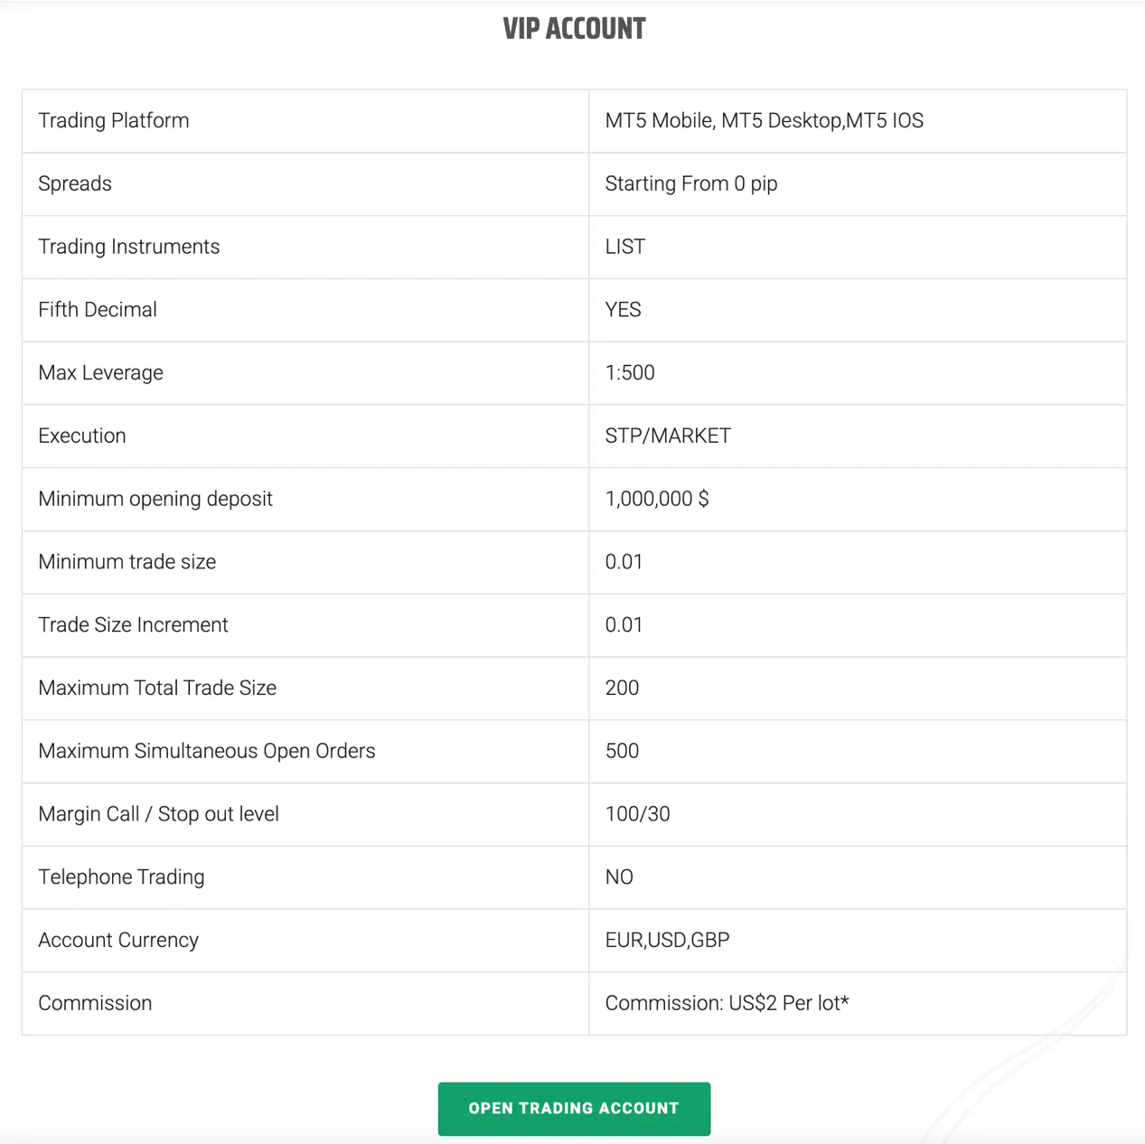Click the Starting From 0 pip value
Image resolution: width=1145 pixels, height=1144 pixels.
(691, 183)
